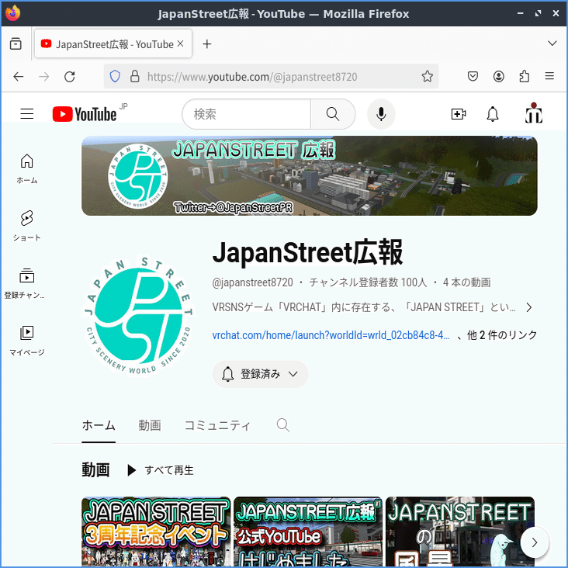Viewport: 568px width, 568px height.
Task: Open the Firefox application menu
Action: pyautogui.click(x=549, y=76)
